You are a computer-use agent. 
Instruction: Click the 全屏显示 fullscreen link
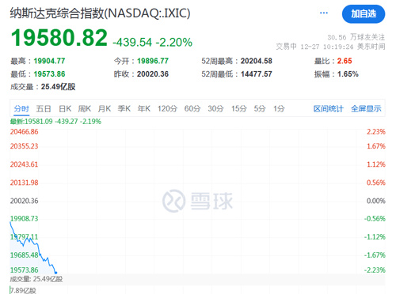tap(366, 108)
